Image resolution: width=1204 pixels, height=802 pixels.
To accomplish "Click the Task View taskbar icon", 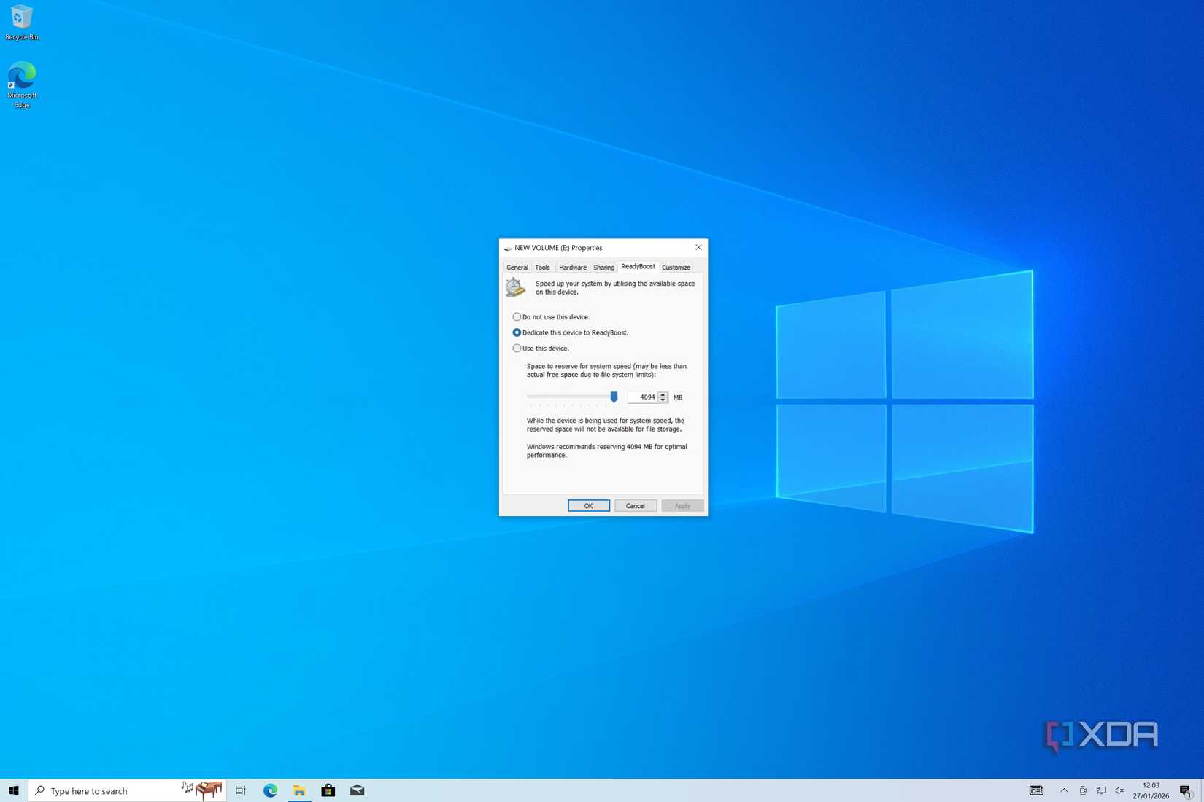I will pyautogui.click(x=241, y=790).
